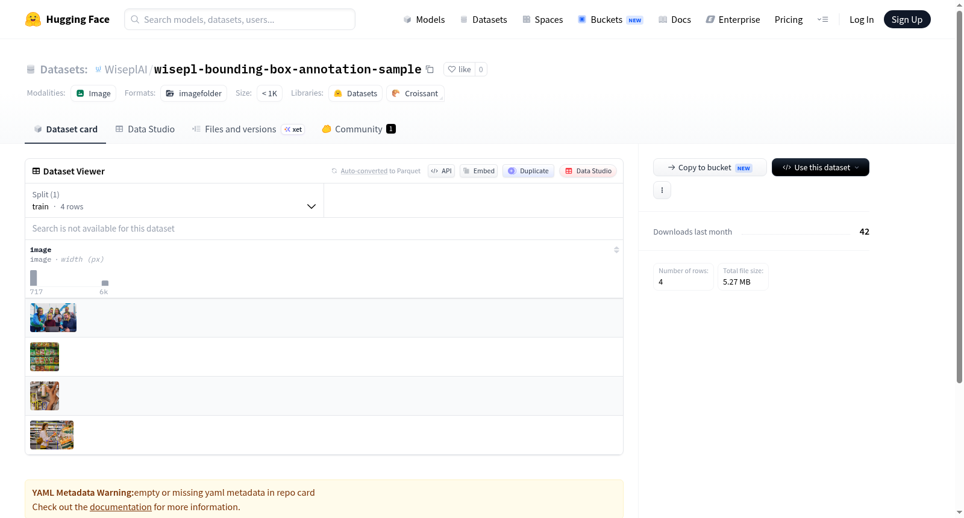Open the grocery shelves thumbnail
The width and height of the screenshot is (964, 518).
tap(45, 357)
